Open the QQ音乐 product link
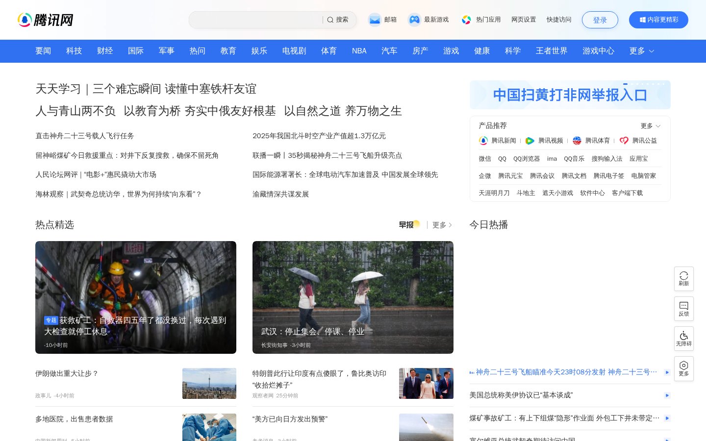Image resolution: width=706 pixels, height=441 pixels. click(x=574, y=159)
